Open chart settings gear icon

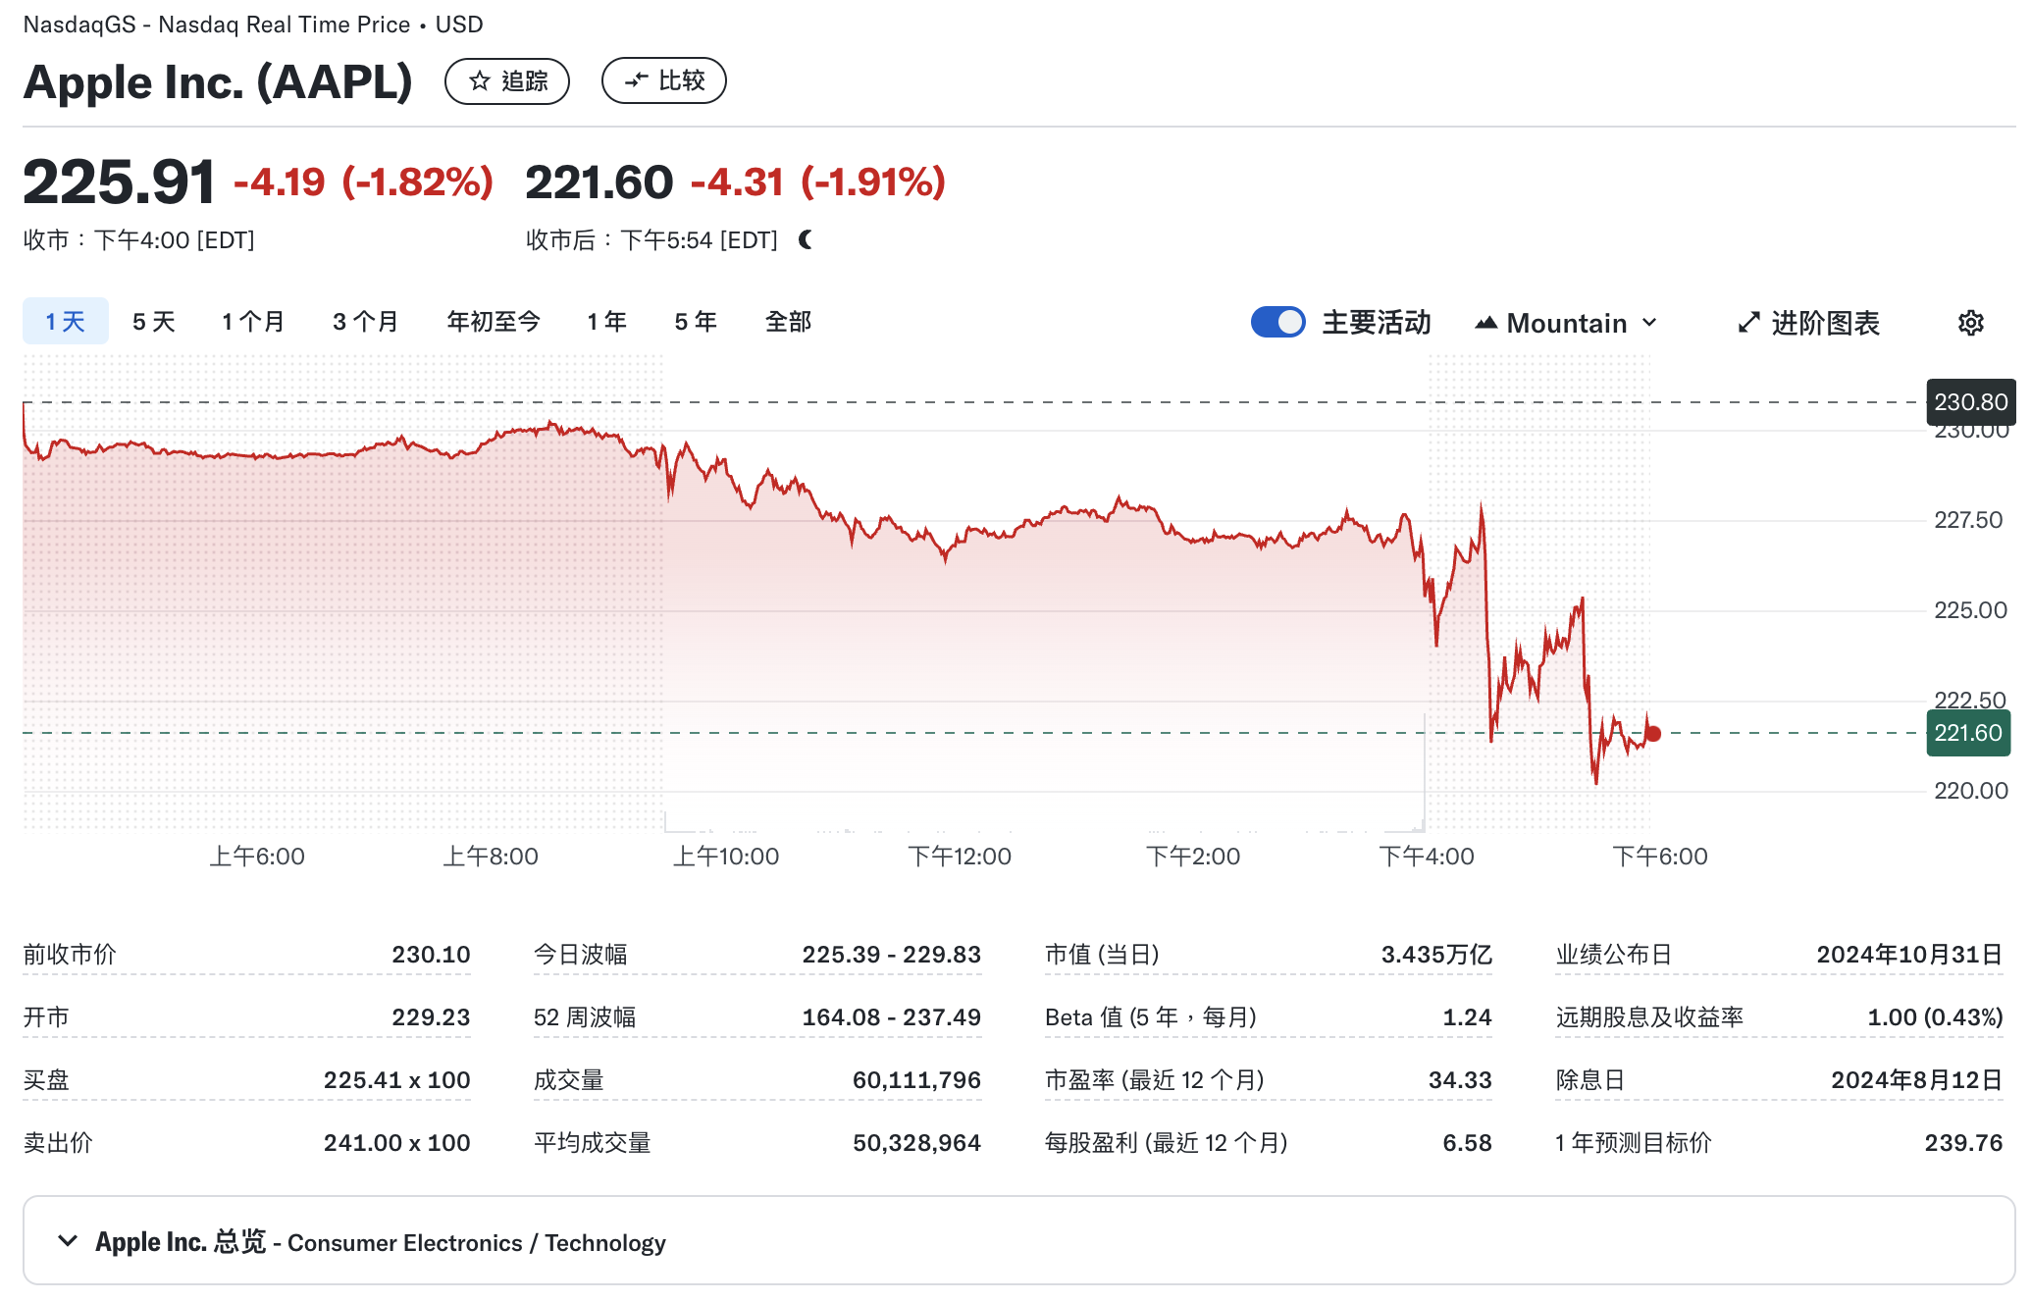tap(1971, 323)
